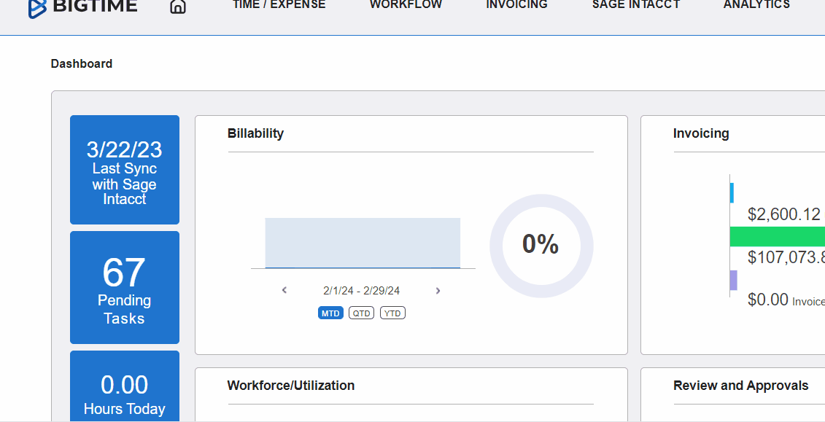Click the 0% billability donut chart
Image resolution: width=825 pixels, height=422 pixels.
[x=541, y=246]
